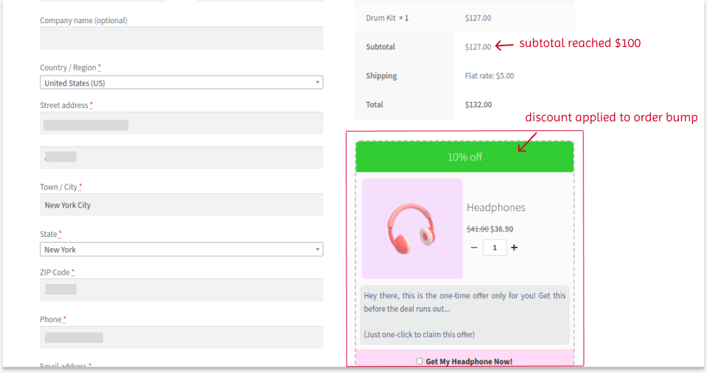Screen dimensions: 707x373
Task: Click the Company name (optional) label
Action: (83, 20)
